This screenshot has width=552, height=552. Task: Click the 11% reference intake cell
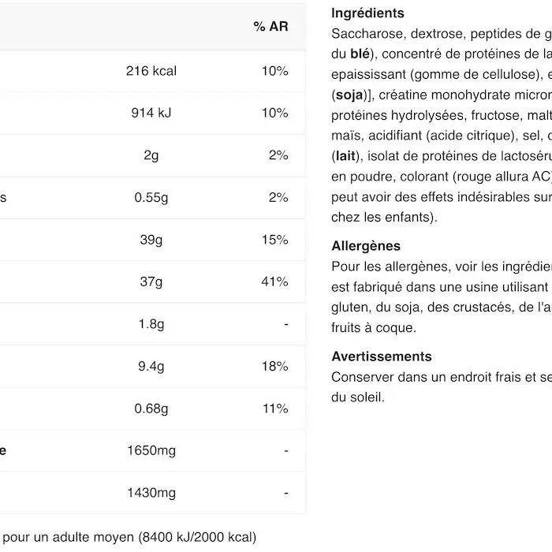tap(275, 408)
